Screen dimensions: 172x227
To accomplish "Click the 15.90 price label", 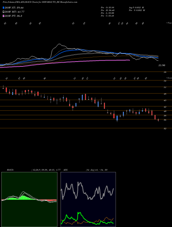I will (162, 65).
